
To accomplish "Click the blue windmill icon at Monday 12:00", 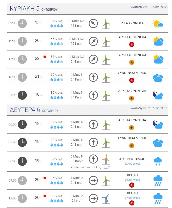I will [106, 198].
